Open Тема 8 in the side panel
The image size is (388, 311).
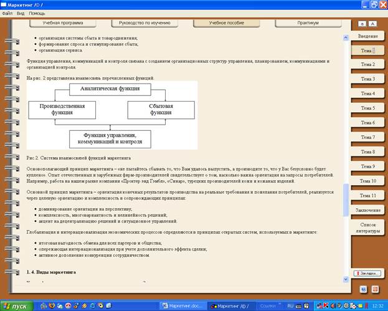click(367, 152)
